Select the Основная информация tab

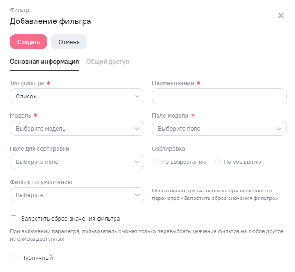44,62
